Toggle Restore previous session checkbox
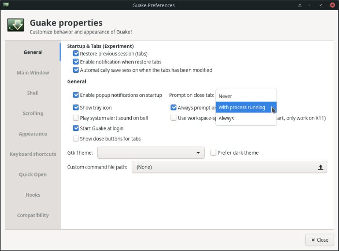 click(x=76, y=54)
